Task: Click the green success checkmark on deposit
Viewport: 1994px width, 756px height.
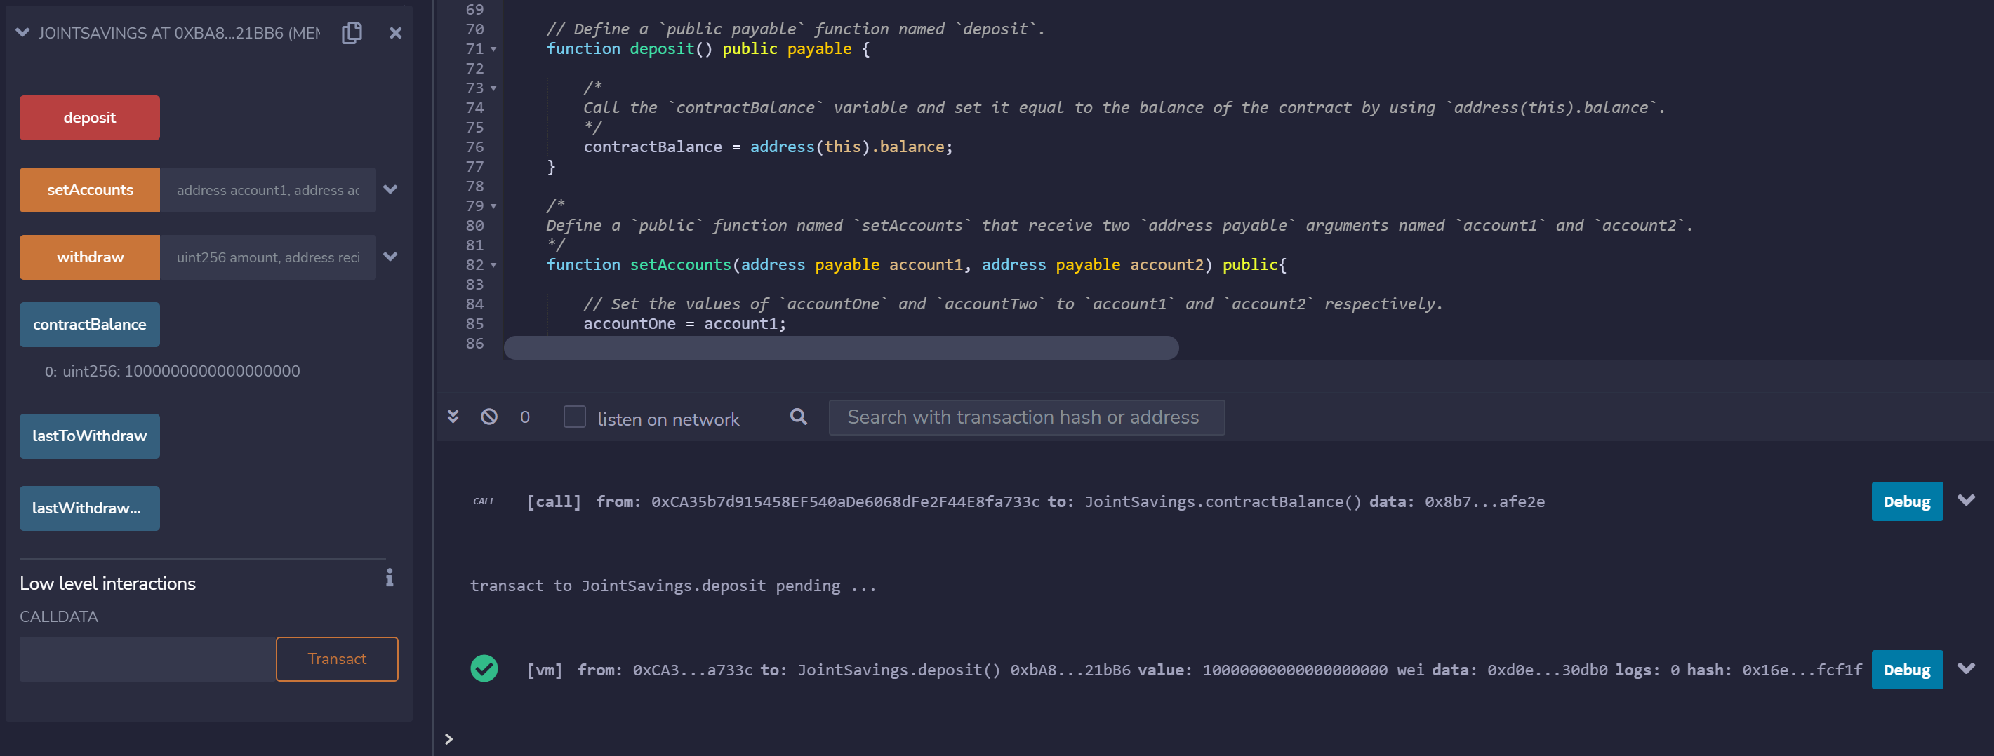Action: coord(484,668)
